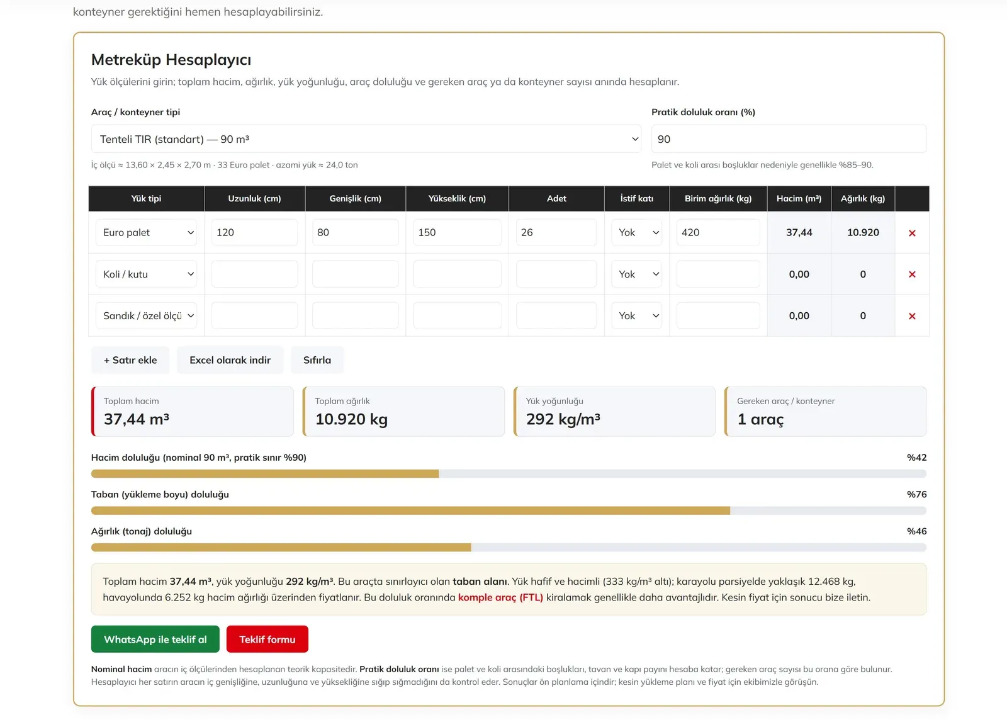Delete the Euro palet row
The width and height of the screenshot is (1007, 727).
[x=912, y=233]
